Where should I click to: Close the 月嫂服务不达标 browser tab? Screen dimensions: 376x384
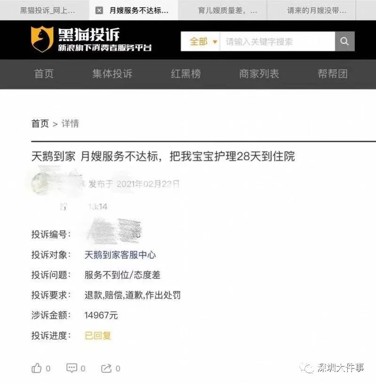click(x=99, y=10)
